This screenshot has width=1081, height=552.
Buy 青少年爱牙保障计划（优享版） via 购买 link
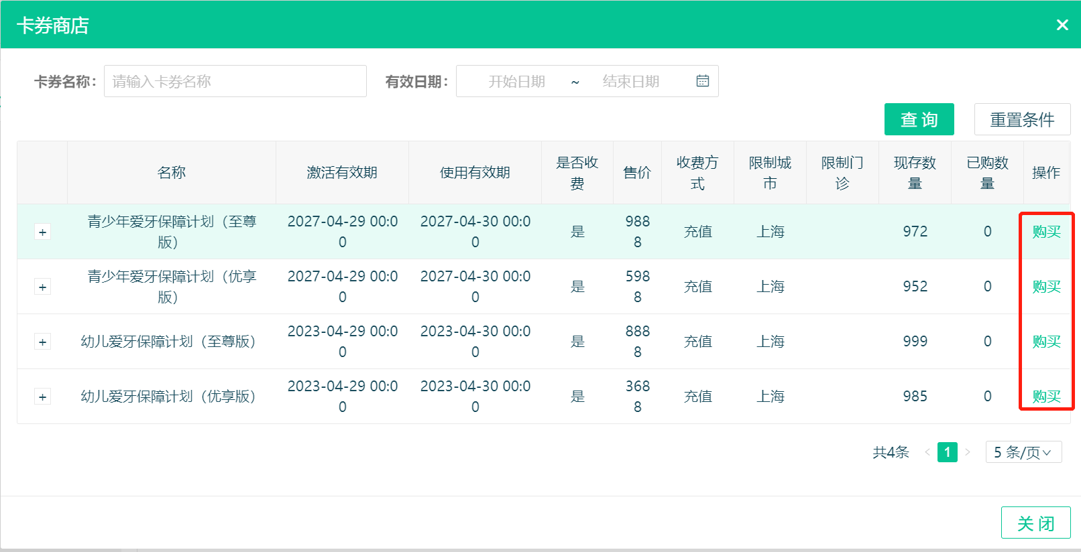[1046, 287]
